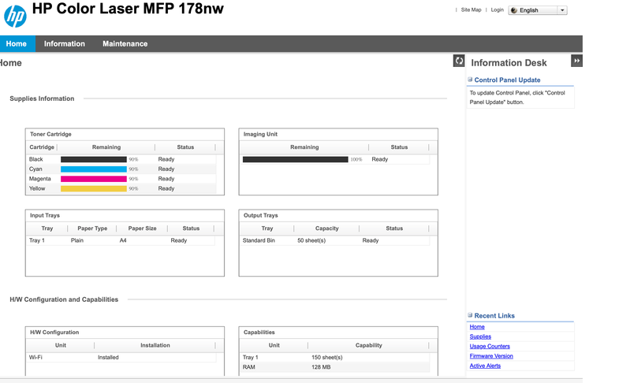Click the 128 MB value

click(321, 367)
